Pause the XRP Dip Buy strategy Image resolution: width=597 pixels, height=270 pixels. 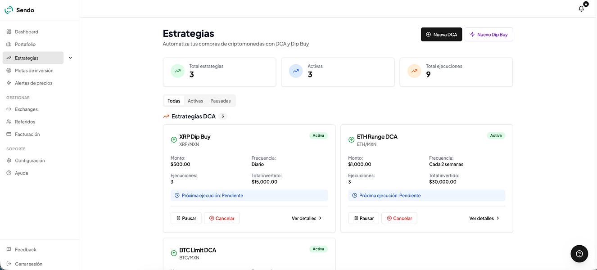(x=185, y=218)
